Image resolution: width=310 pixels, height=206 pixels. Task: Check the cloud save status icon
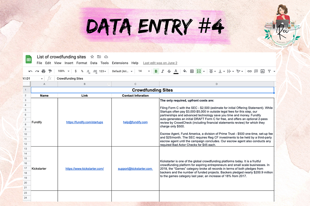(106, 57)
